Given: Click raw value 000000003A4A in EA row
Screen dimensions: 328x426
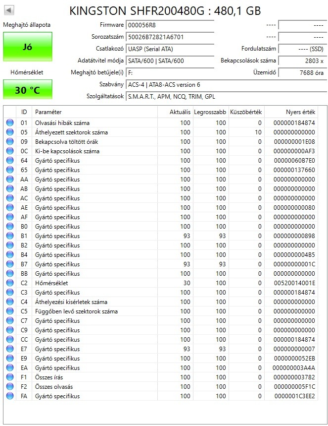Looking at the screenshot, I should tap(294, 367).
